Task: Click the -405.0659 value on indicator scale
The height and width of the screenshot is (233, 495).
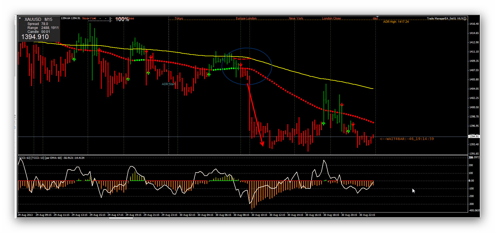Action: 474,210
